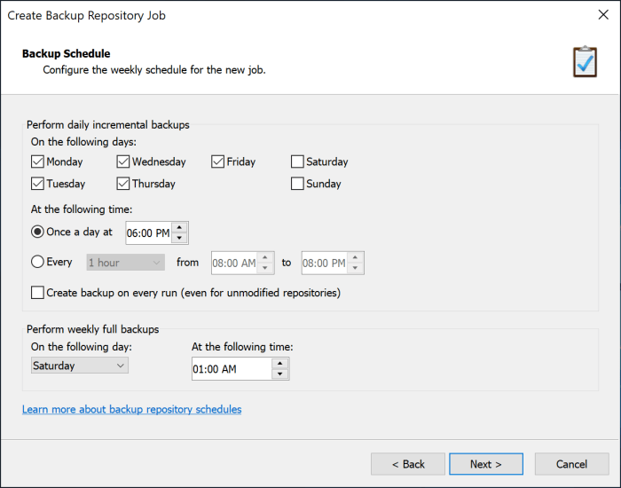Uncheck the Wednesday checkbox
The height and width of the screenshot is (488, 621).
(123, 161)
